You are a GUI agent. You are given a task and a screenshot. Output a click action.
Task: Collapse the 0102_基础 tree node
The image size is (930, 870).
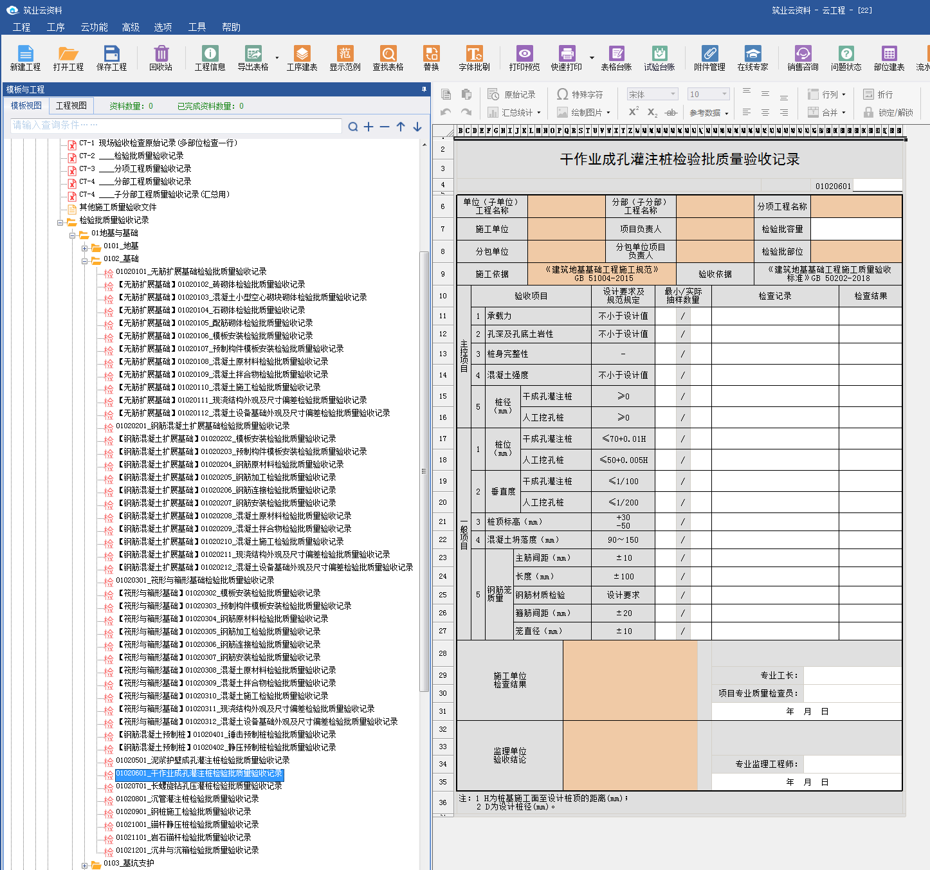click(84, 261)
